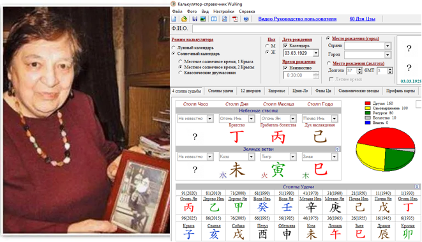Select Место рождения (долгота) radio button

pos(329,63)
